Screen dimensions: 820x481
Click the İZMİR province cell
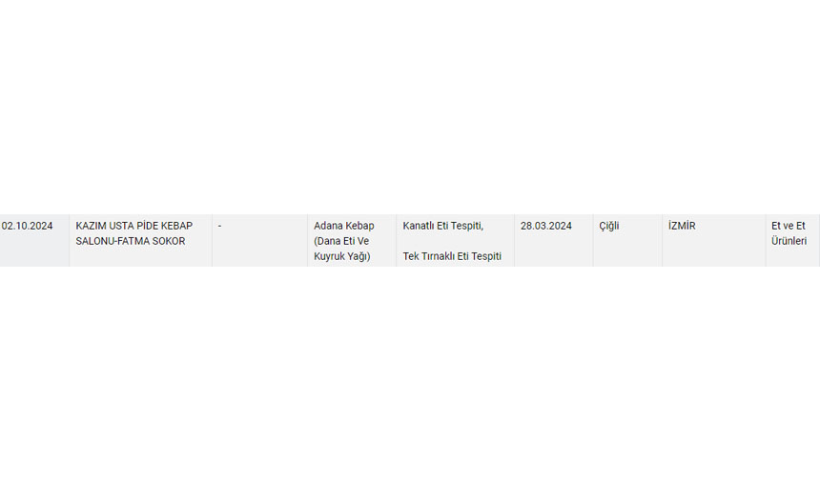(x=682, y=226)
